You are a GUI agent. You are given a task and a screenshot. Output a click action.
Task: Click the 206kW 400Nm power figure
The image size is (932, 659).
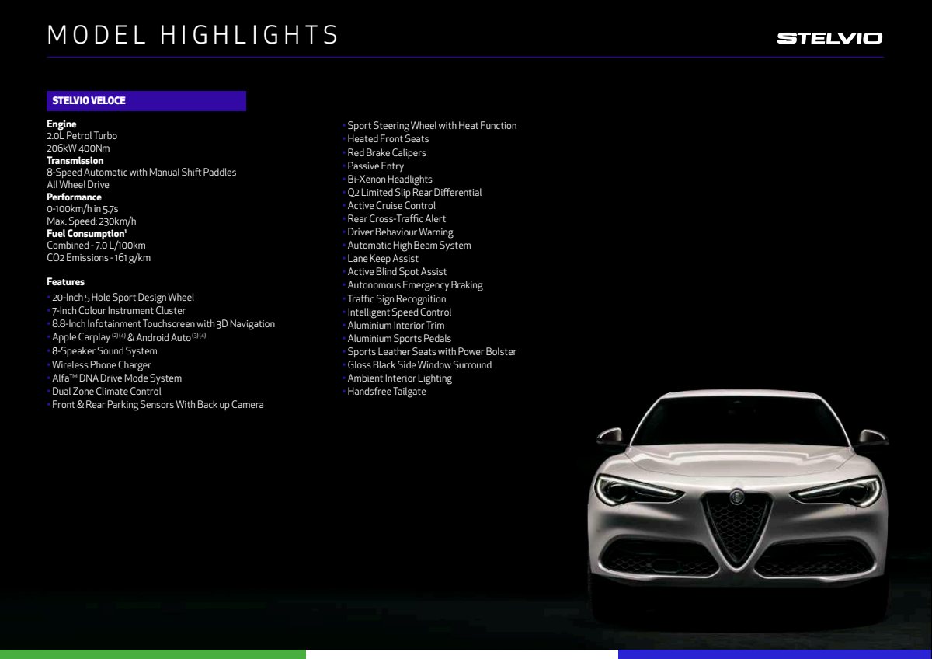click(x=78, y=148)
